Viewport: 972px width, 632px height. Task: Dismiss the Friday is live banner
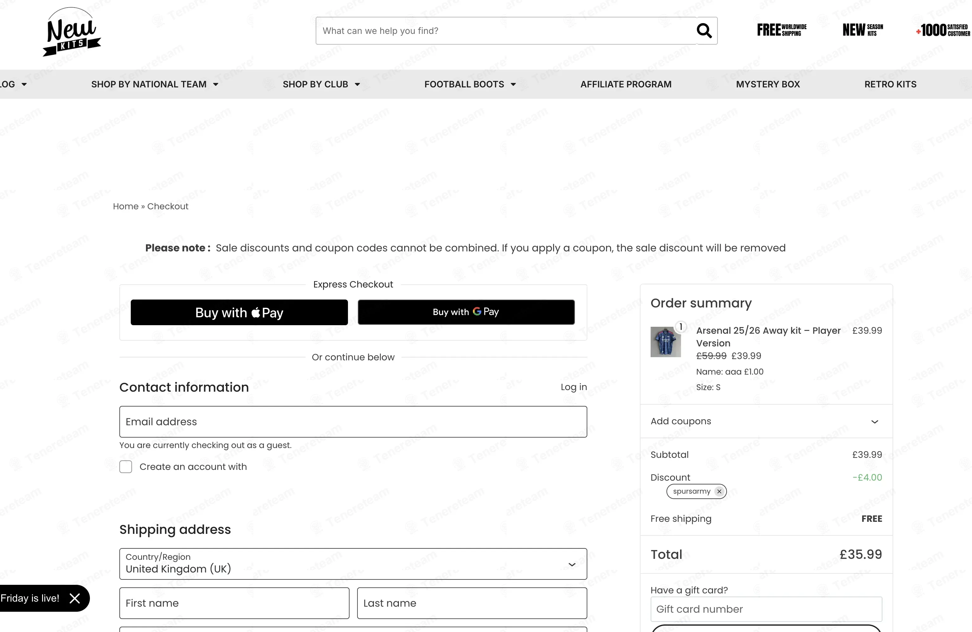pos(75,598)
